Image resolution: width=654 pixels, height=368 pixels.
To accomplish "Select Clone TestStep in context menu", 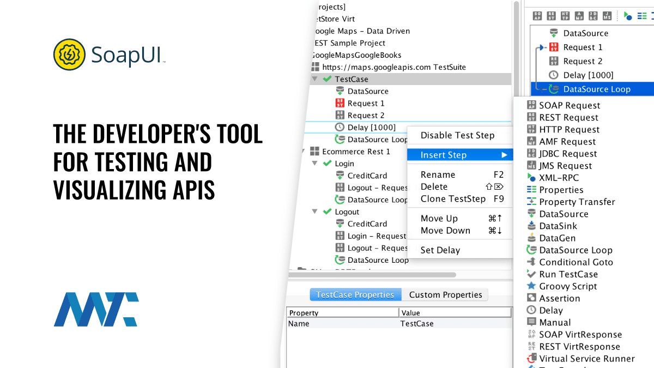I will pos(452,198).
